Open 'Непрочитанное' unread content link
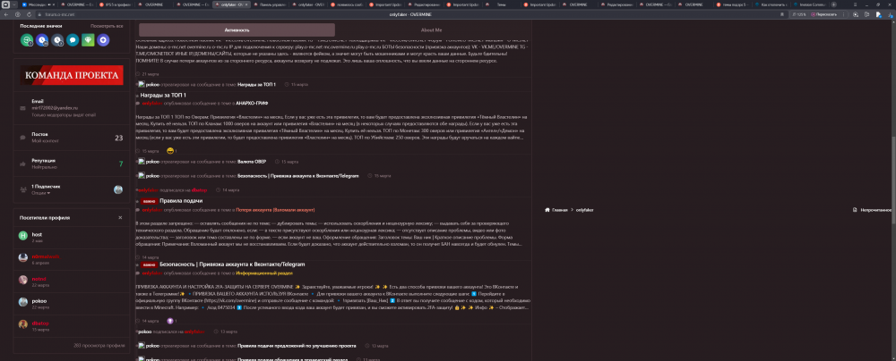This screenshot has width=896, height=361. pyautogui.click(x=872, y=210)
